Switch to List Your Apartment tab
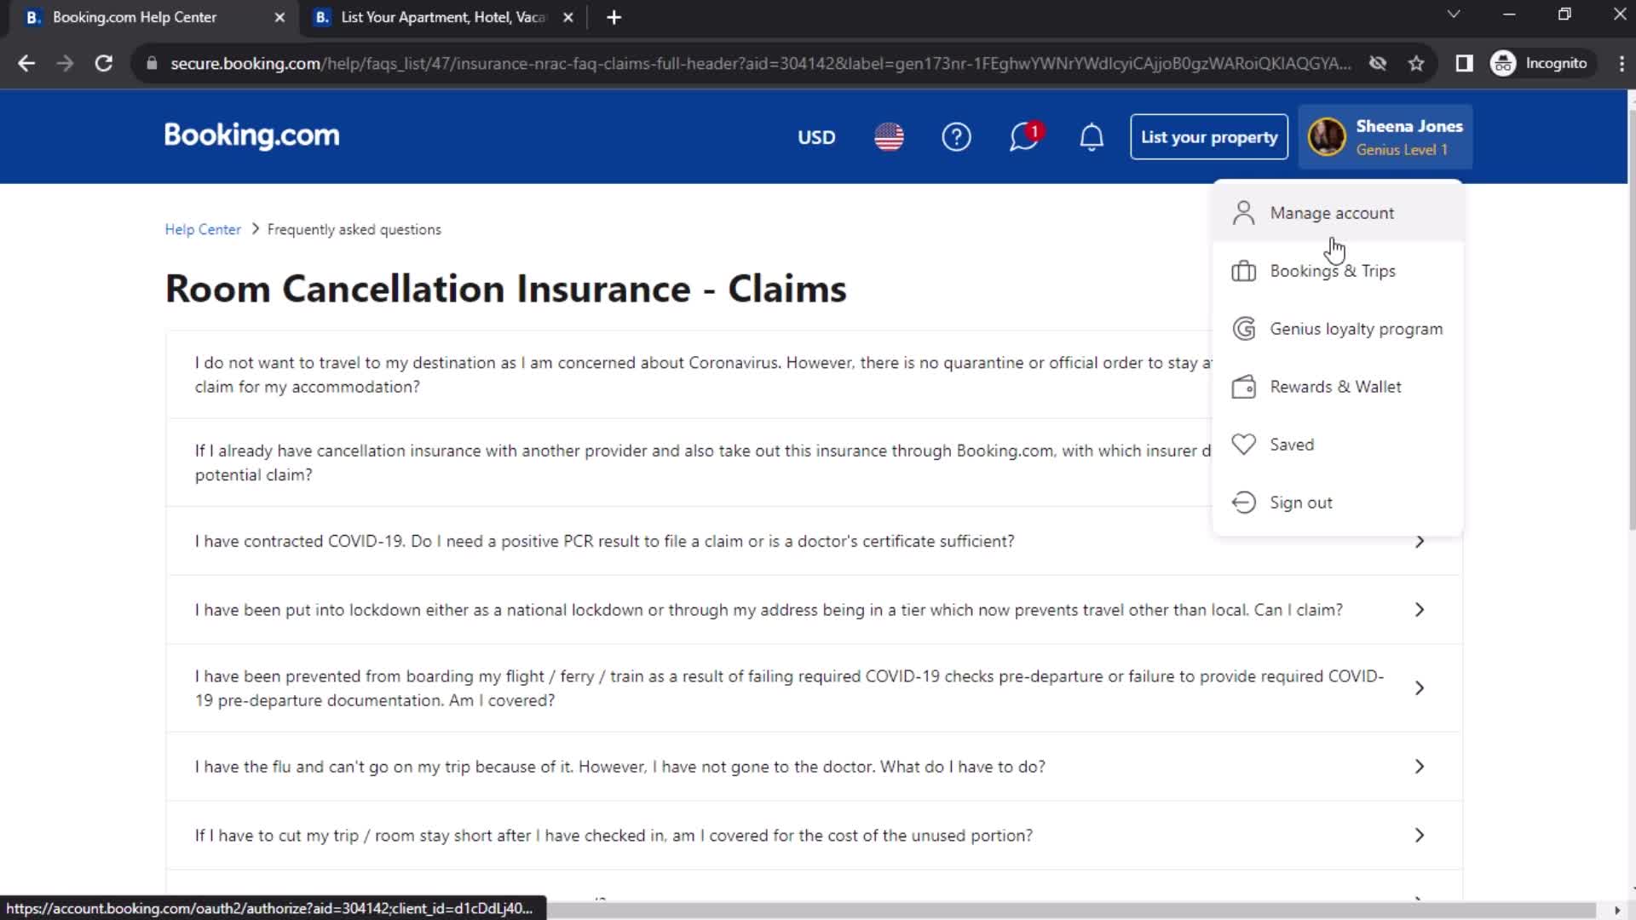 point(443,17)
